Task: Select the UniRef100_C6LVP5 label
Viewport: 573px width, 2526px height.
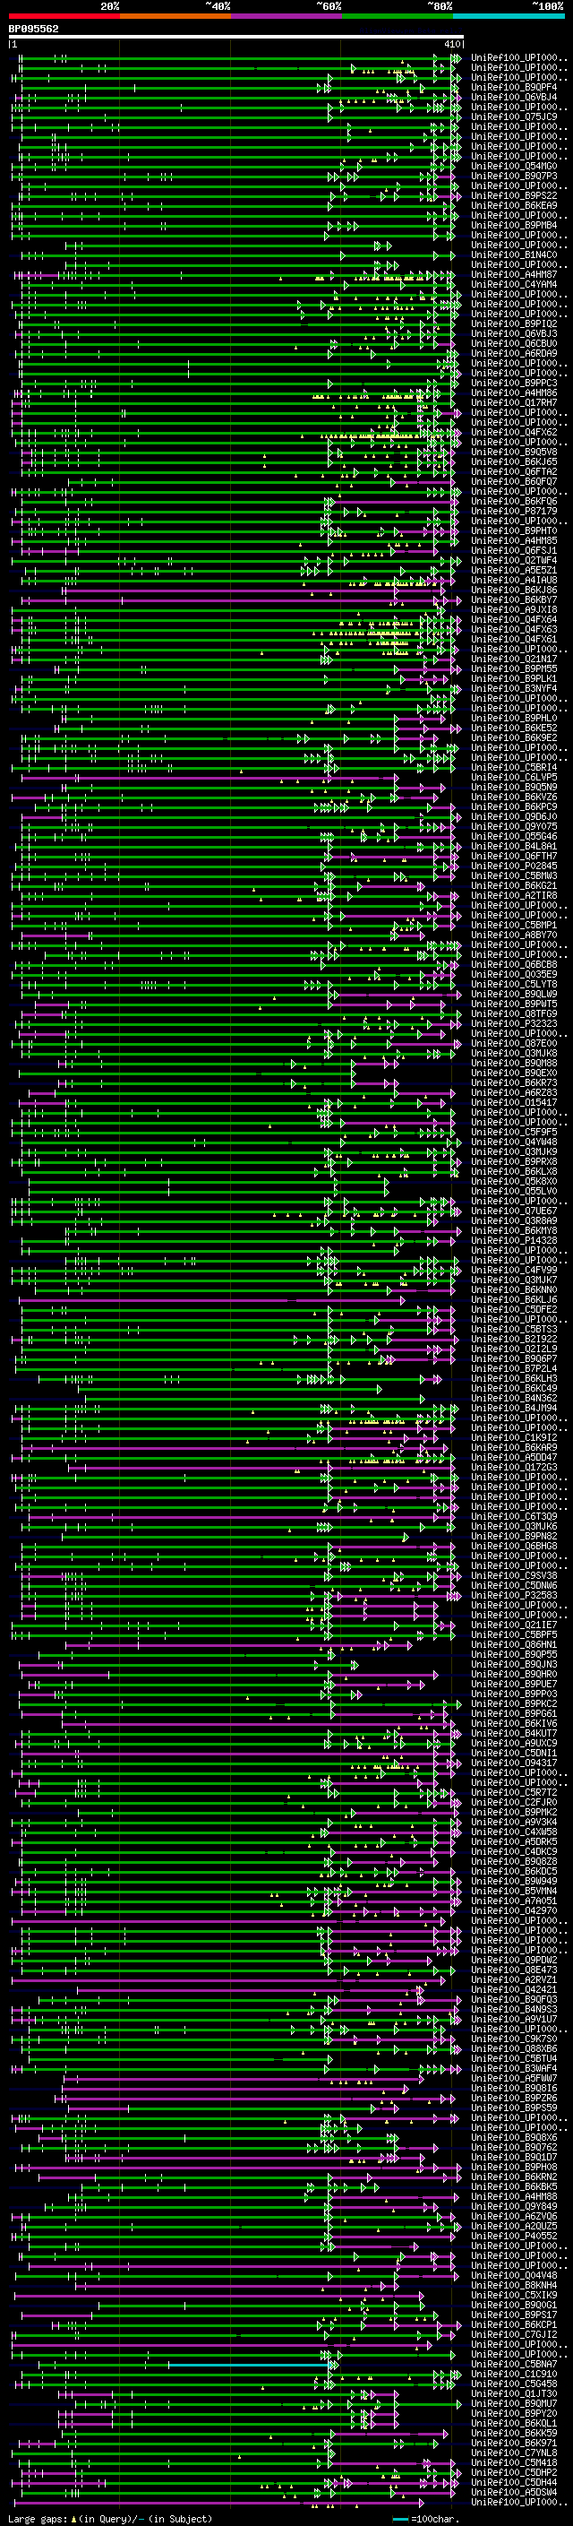Action: [514, 778]
